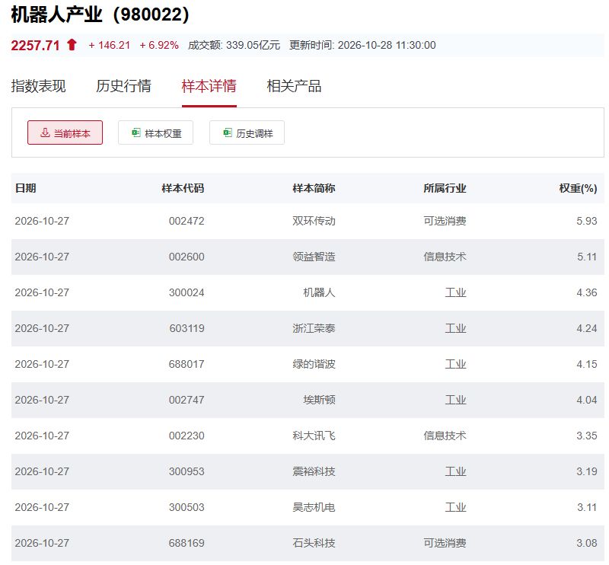Click the sample name 领益智造

pyautogui.click(x=314, y=257)
